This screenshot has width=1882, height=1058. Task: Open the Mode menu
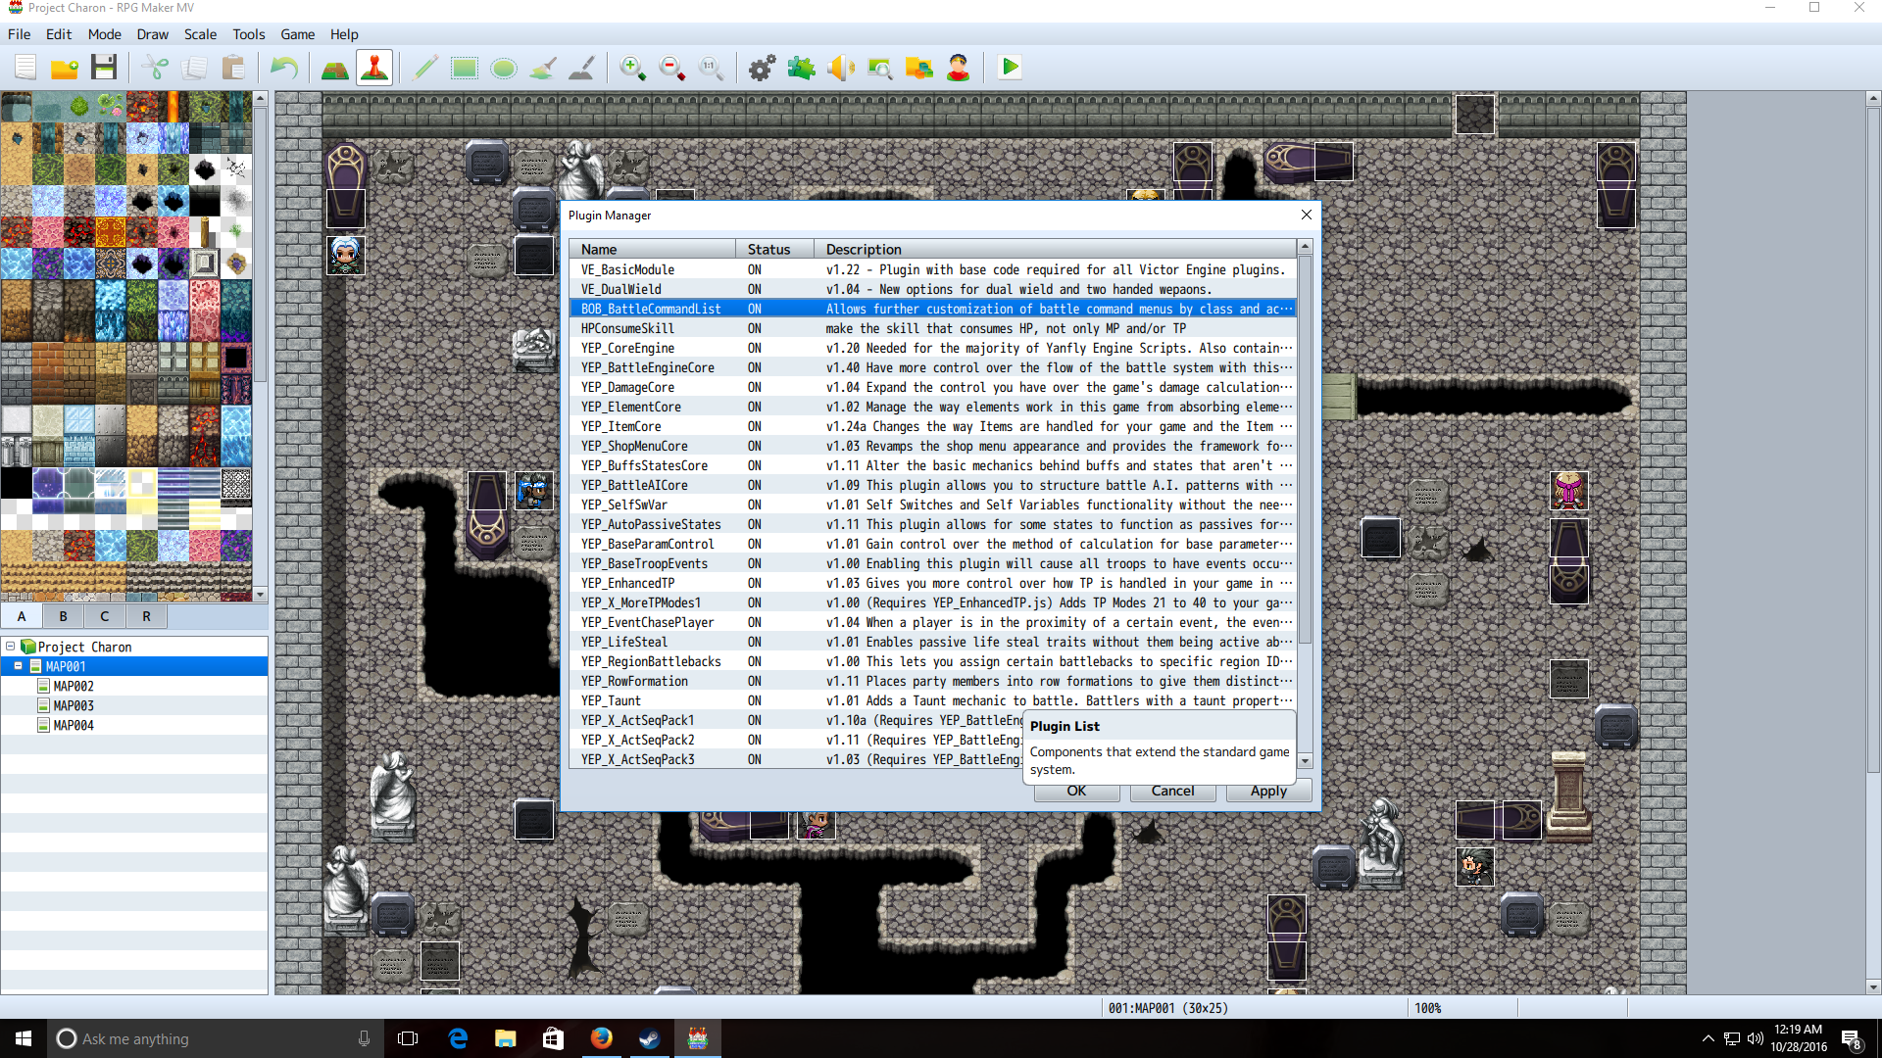point(105,34)
